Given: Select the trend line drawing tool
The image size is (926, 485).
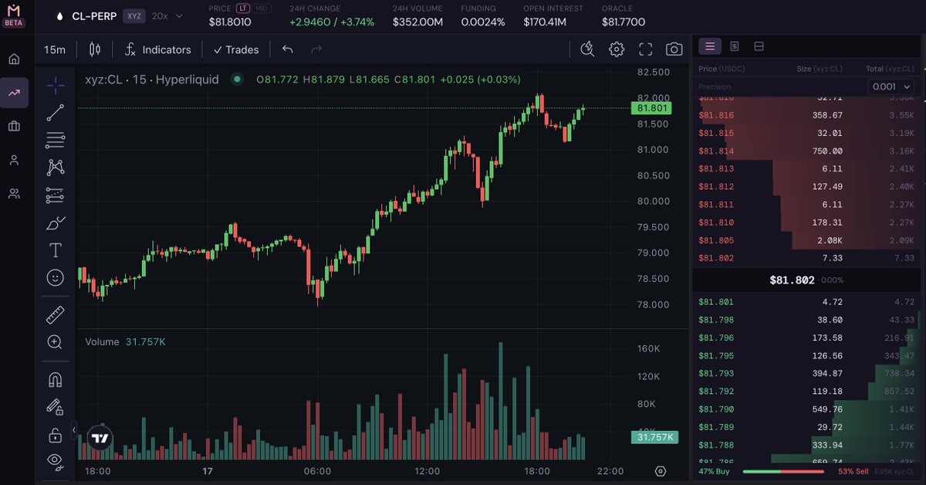Looking at the screenshot, I should point(55,113).
